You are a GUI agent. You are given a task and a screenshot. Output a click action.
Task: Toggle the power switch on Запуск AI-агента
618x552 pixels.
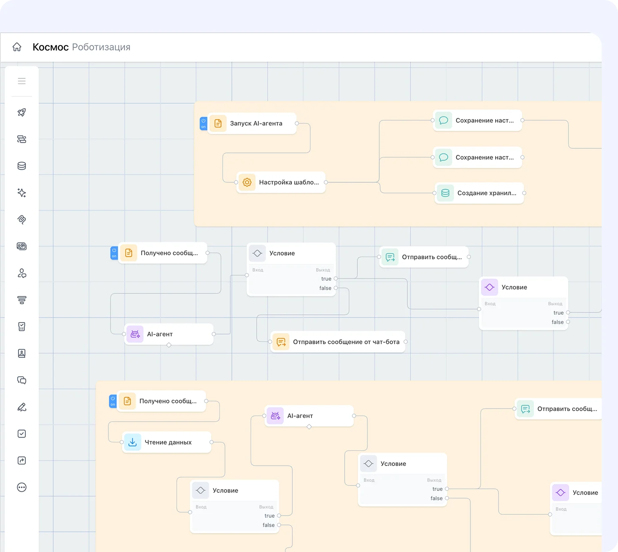[x=203, y=123]
